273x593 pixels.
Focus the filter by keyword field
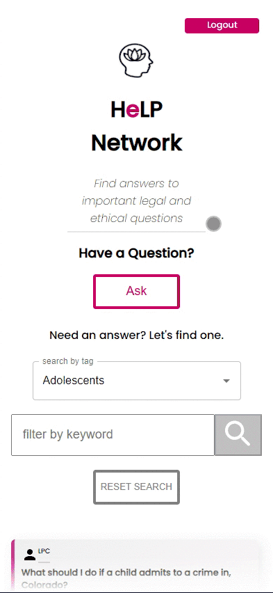(113, 434)
